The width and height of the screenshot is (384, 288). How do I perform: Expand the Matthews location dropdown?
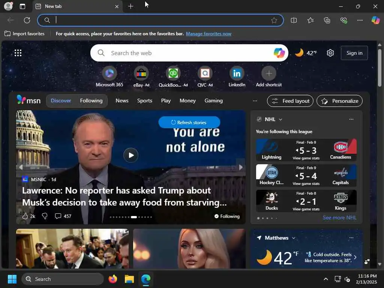coord(294,238)
